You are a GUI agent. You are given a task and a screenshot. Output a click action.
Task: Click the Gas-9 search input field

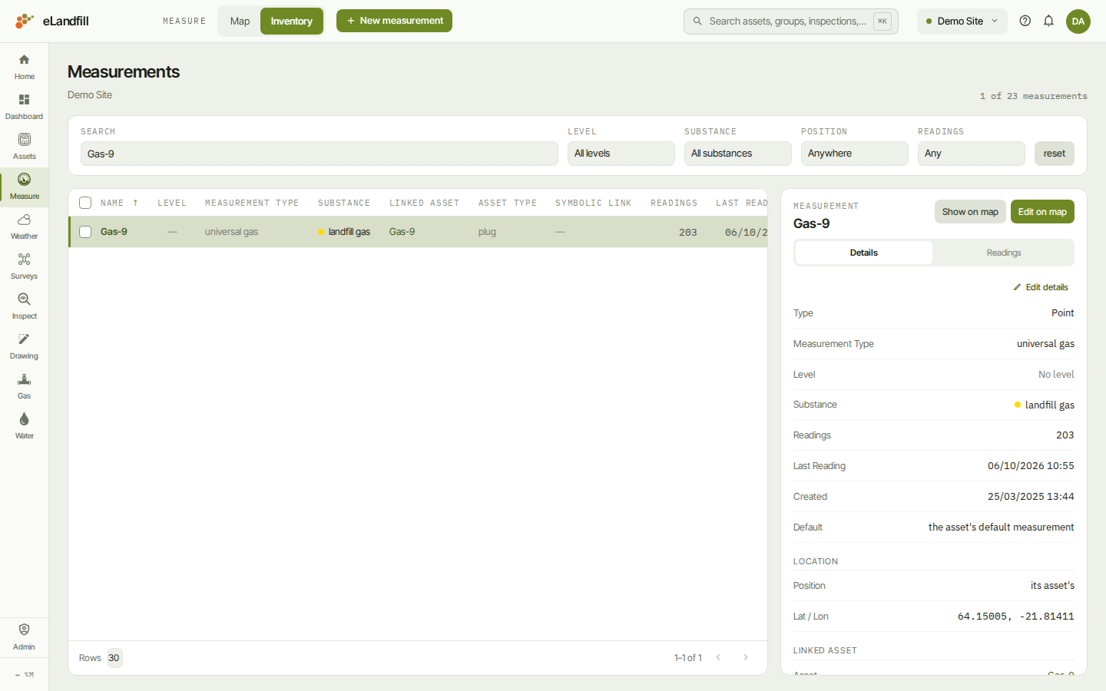(320, 154)
